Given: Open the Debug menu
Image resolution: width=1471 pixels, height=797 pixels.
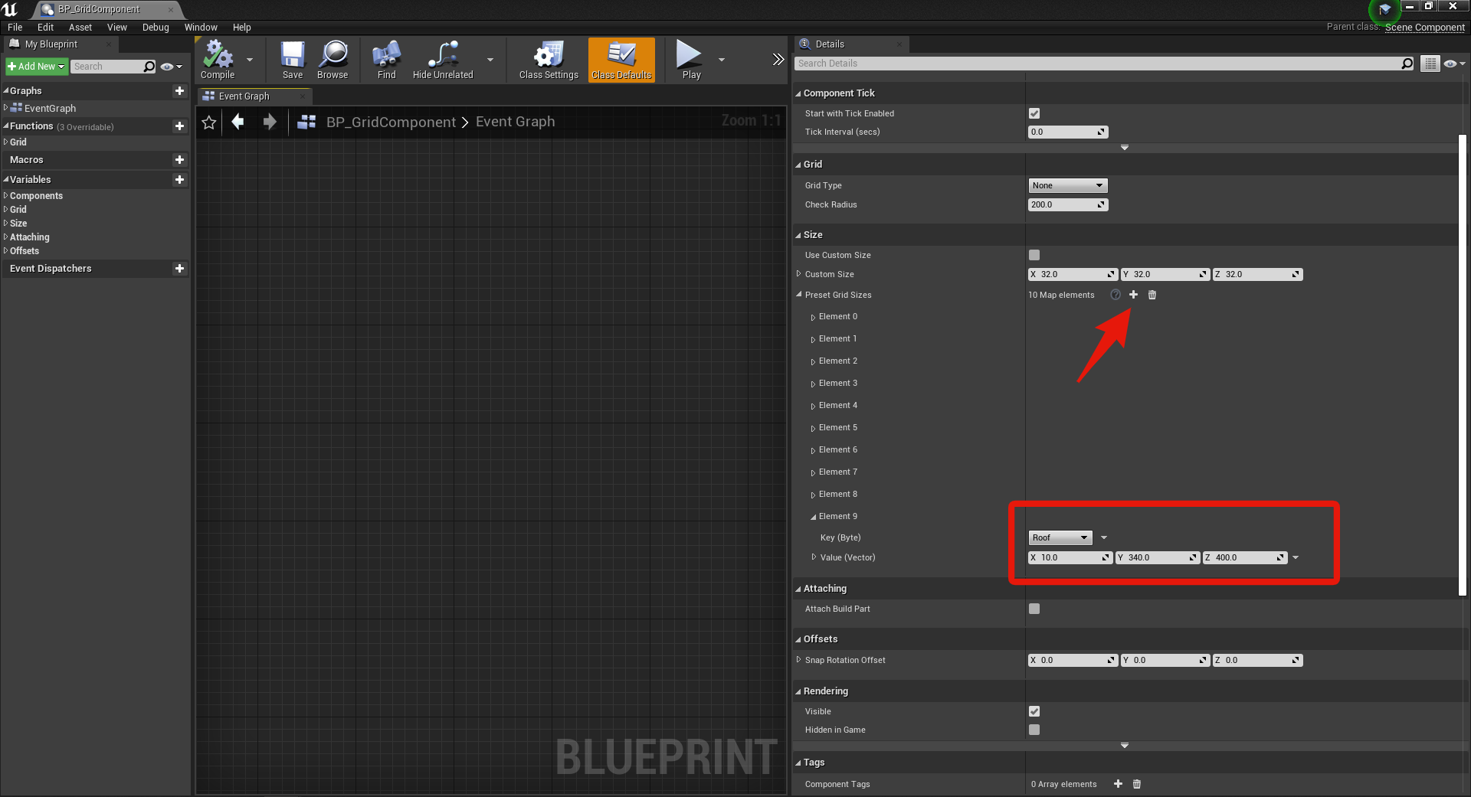Looking at the screenshot, I should pos(156,27).
